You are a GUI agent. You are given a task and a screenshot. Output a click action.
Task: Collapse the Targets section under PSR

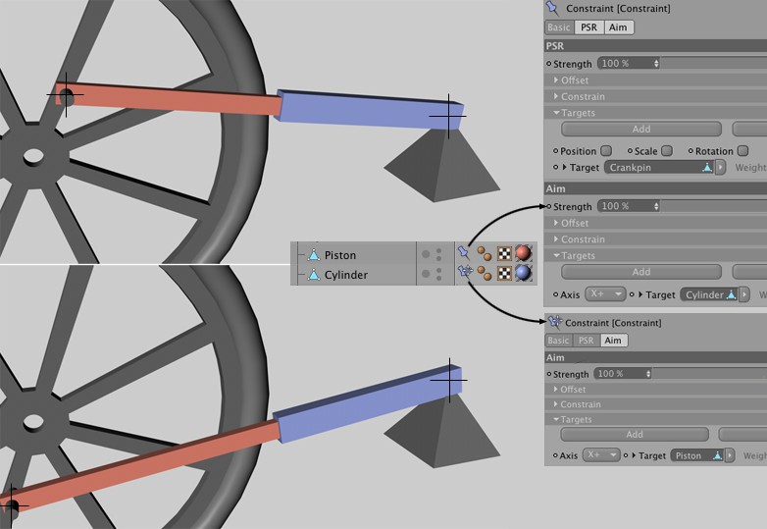pos(557,113)
